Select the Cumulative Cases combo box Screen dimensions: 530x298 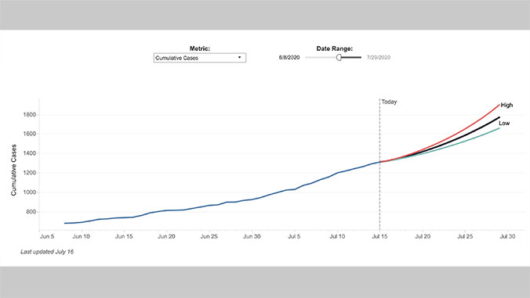coord(200,58)
